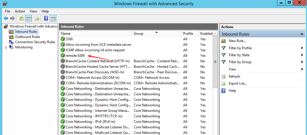Click green check icon of remote 6389 rule

(x=63, y=56)
